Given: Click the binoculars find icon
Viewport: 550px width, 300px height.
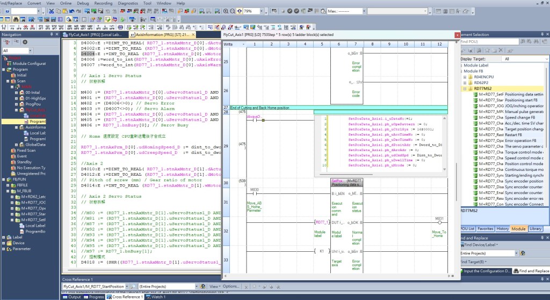Looking at the screenshot, I should 16,19.
